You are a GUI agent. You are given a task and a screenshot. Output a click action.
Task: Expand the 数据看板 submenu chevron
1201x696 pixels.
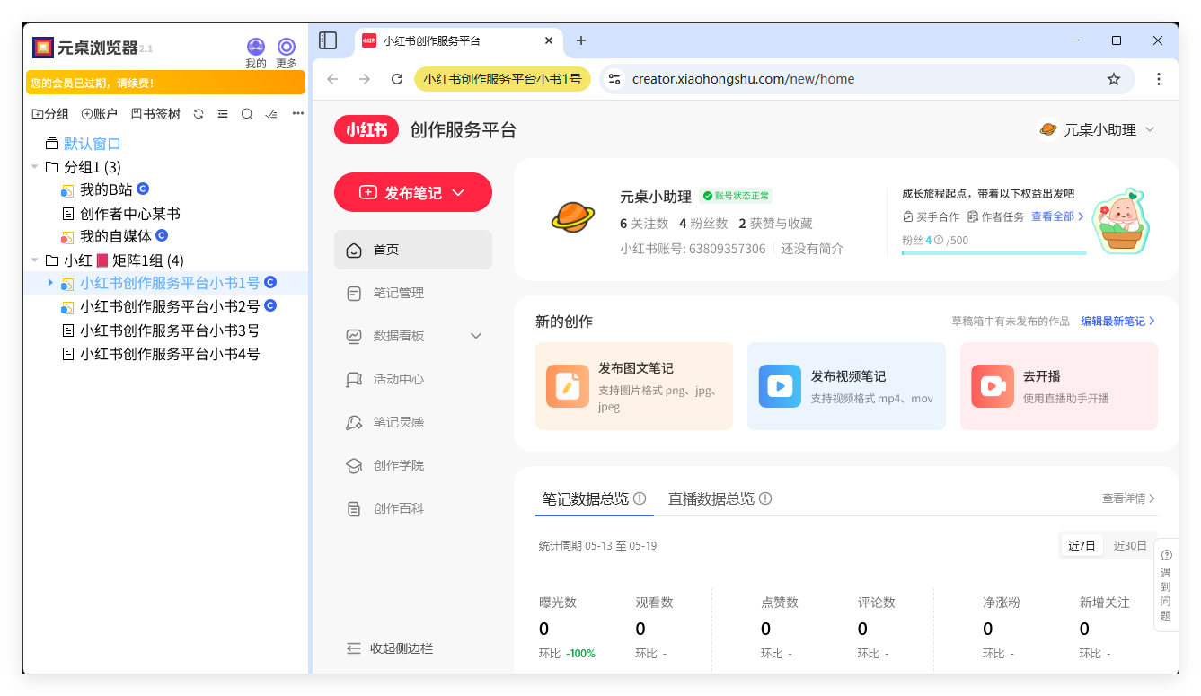pos(476,336)
